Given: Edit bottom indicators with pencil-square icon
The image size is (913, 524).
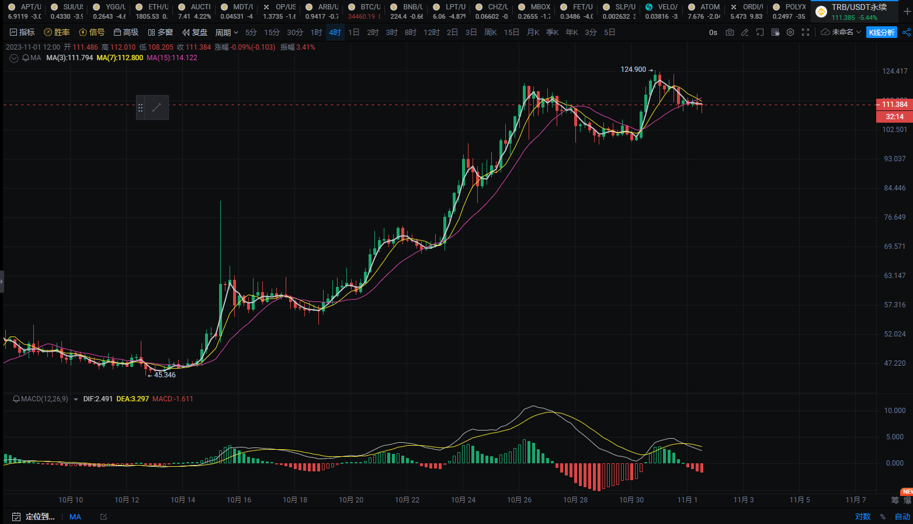Looking at the screenshot, I should tap(103, 516).
